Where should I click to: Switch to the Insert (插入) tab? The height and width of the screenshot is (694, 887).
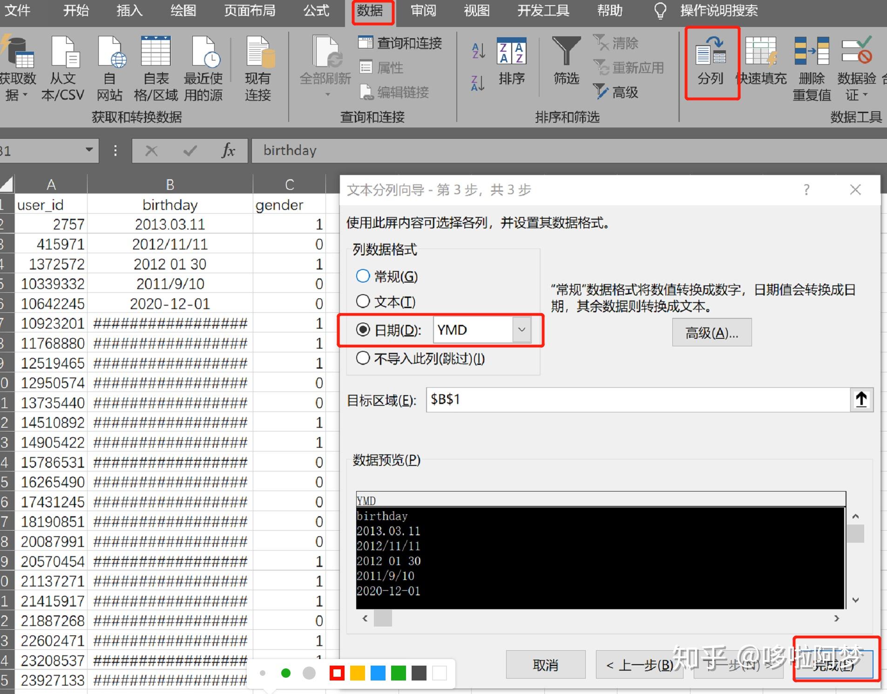(129, 10)
